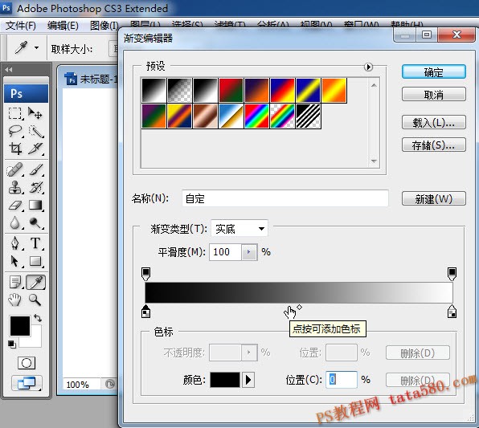479x428 pixels.
Task: Select the Dodge tool
Action: pos(35,223)
